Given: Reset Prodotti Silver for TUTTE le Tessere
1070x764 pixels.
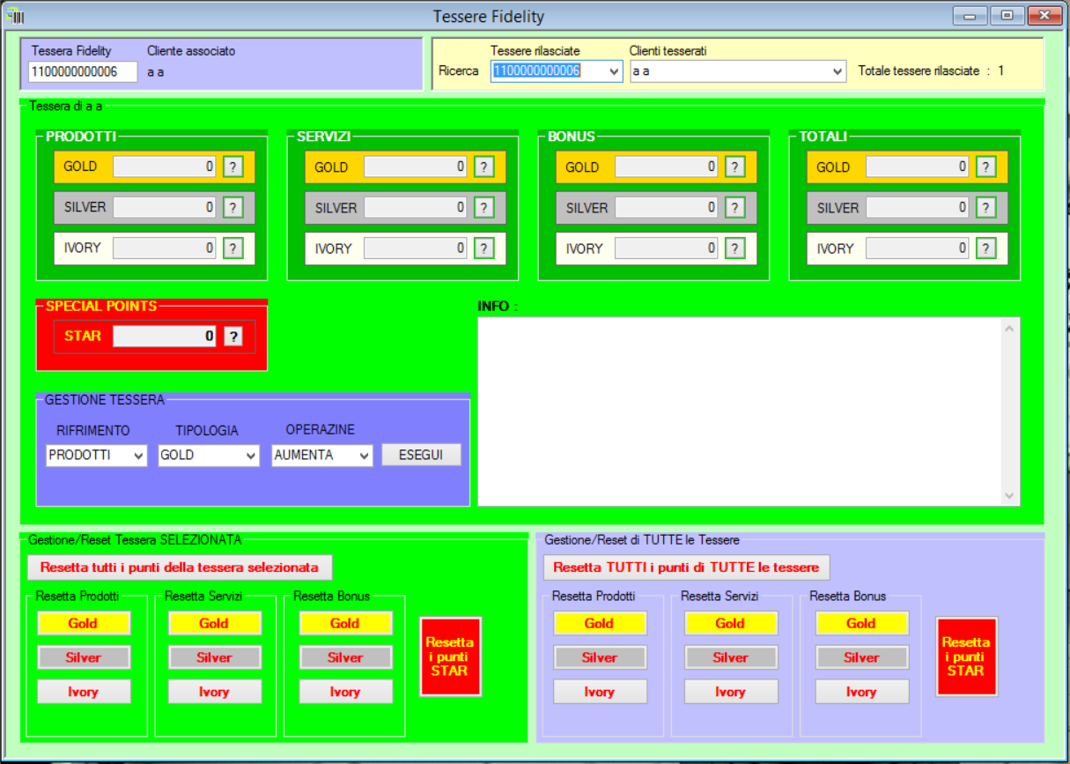Looking at the screenshot, I should (x=599, y=657).
